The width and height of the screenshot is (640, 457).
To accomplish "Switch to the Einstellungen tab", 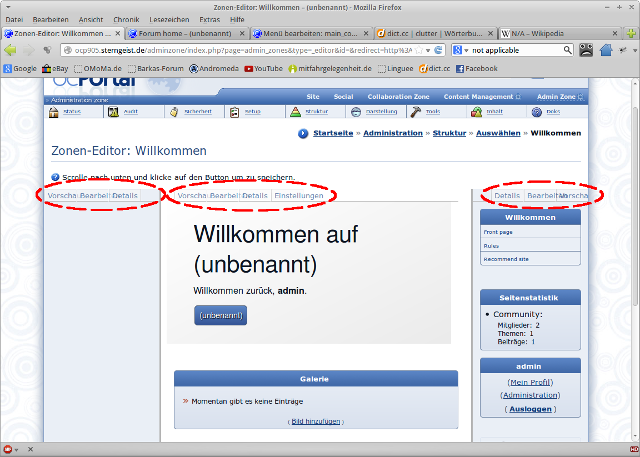I will (298, 195).
